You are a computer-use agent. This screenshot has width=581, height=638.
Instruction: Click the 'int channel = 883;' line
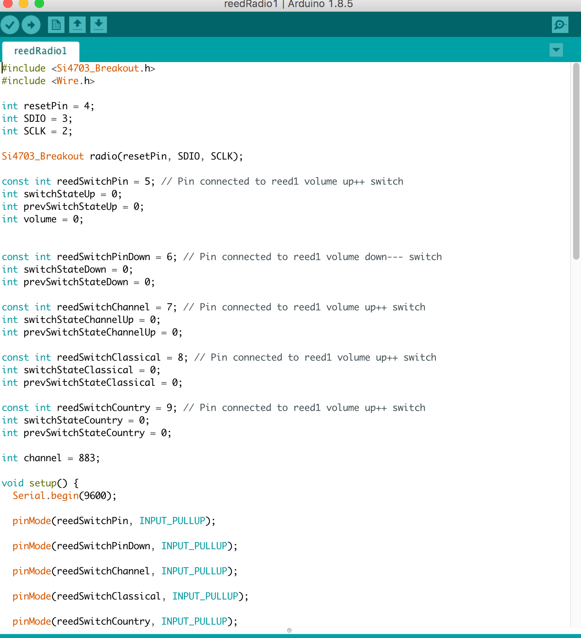(51, 458)
